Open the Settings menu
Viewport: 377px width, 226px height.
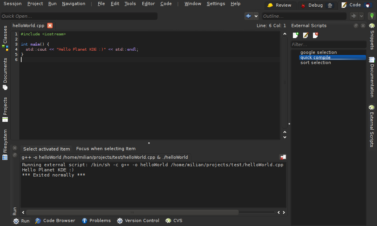tap(216, 4)
